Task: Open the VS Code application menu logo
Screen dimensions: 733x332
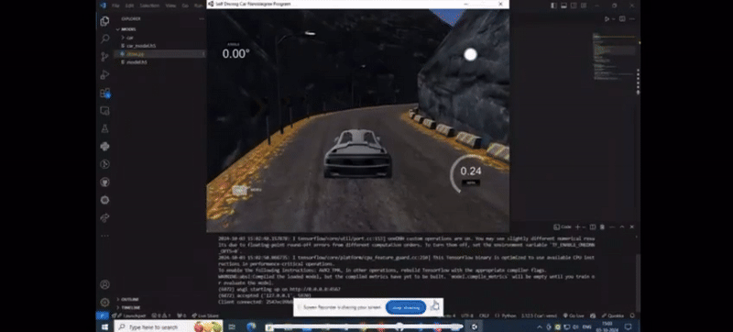Action: [104, 6]
